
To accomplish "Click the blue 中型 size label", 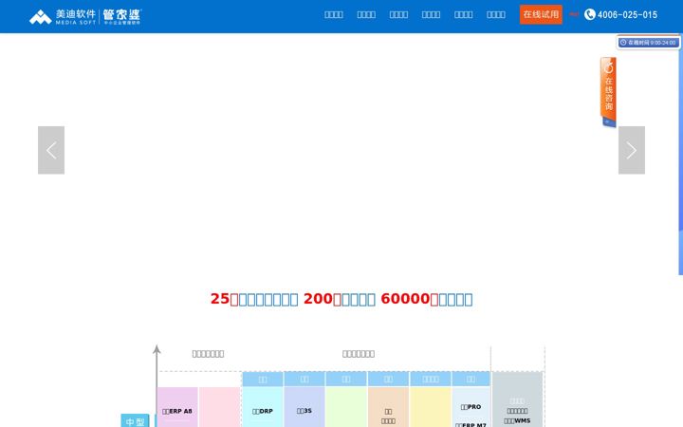I will [135, 420].
